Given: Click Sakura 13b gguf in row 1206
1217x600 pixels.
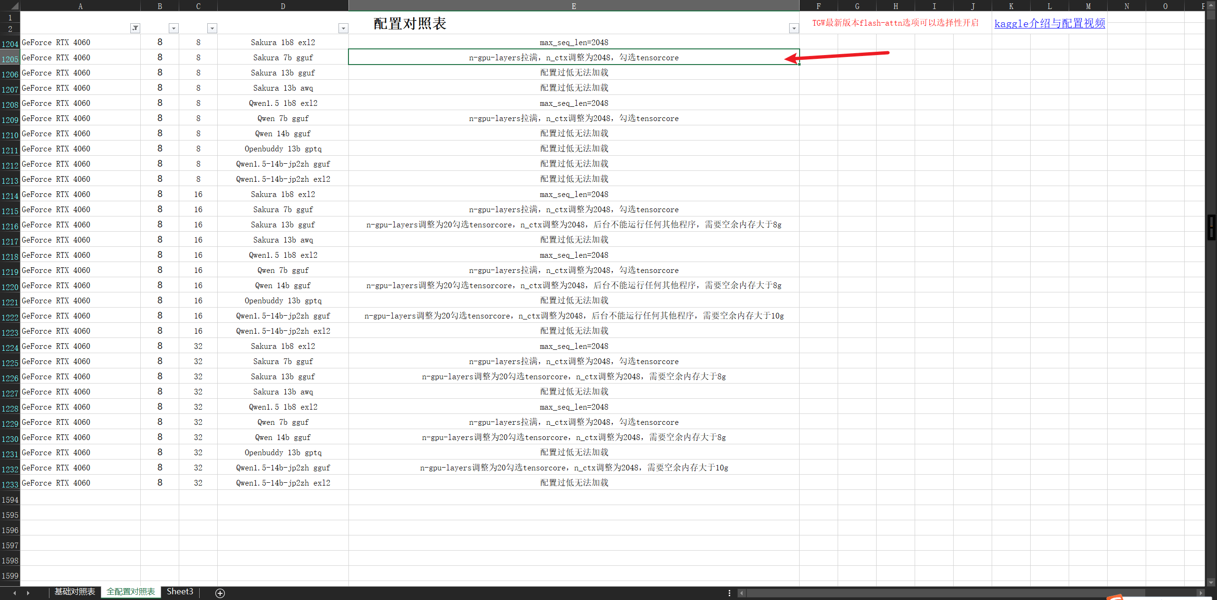Looking at the screenshot, I should coord(283,73).
